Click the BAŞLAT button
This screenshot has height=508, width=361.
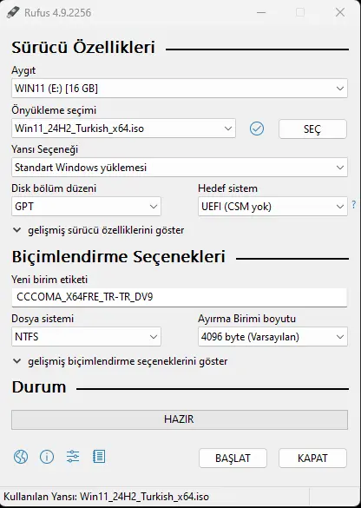(233, 459)
